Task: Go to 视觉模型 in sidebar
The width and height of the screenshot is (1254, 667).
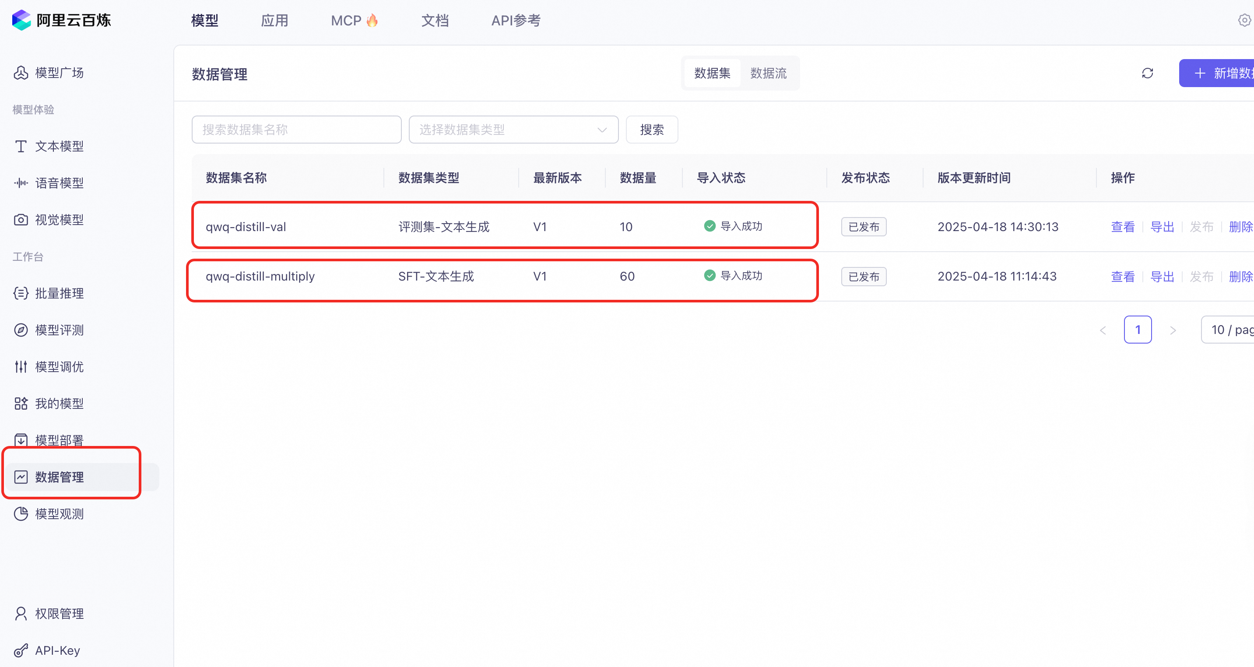Action: (60, 220)
